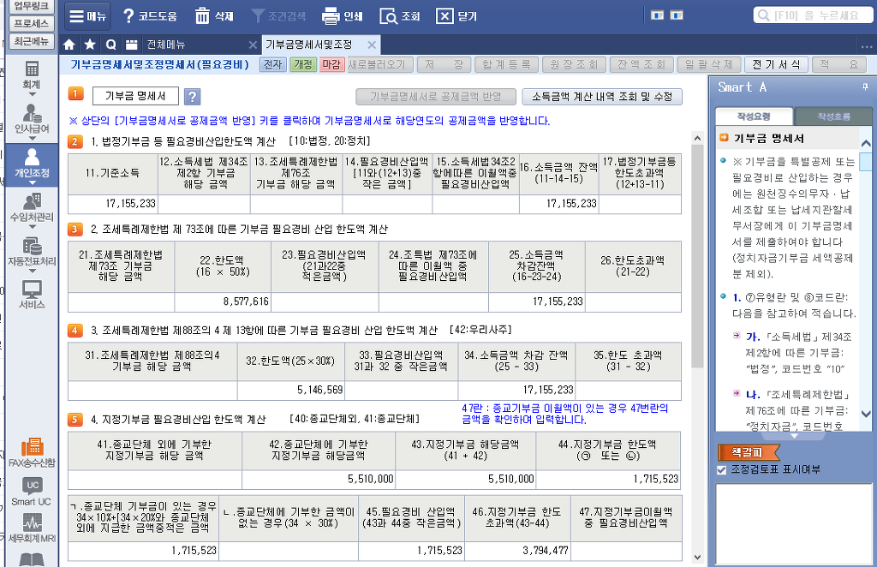Click the 닫기 toolbar button
The width and height of the screenshot is (877, 567).
(456, 16)
